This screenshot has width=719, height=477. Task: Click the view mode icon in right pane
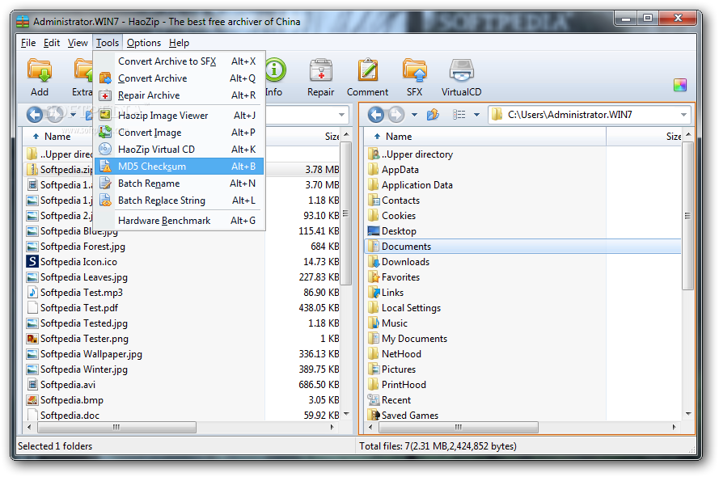pyautogui.click(x=459, y=115)
